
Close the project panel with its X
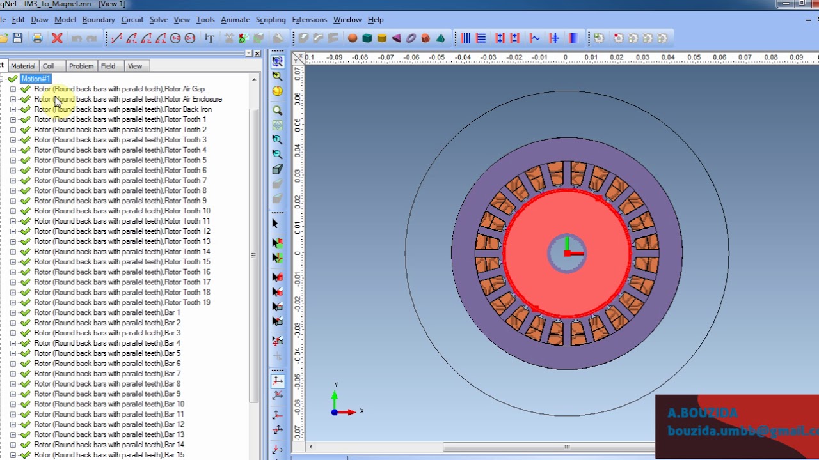click(257, 53)
